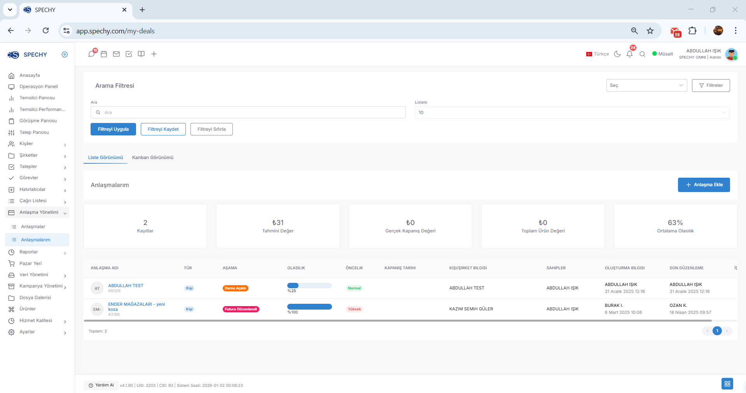The height and width of the screenshot is (393, 746).
Task: Switch to Liste Görünümü tab
Action: pos(105,158)
